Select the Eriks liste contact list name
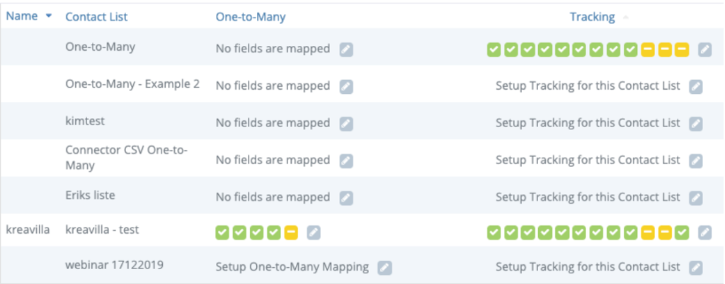 pyautogui.click(x=90, y=195)
